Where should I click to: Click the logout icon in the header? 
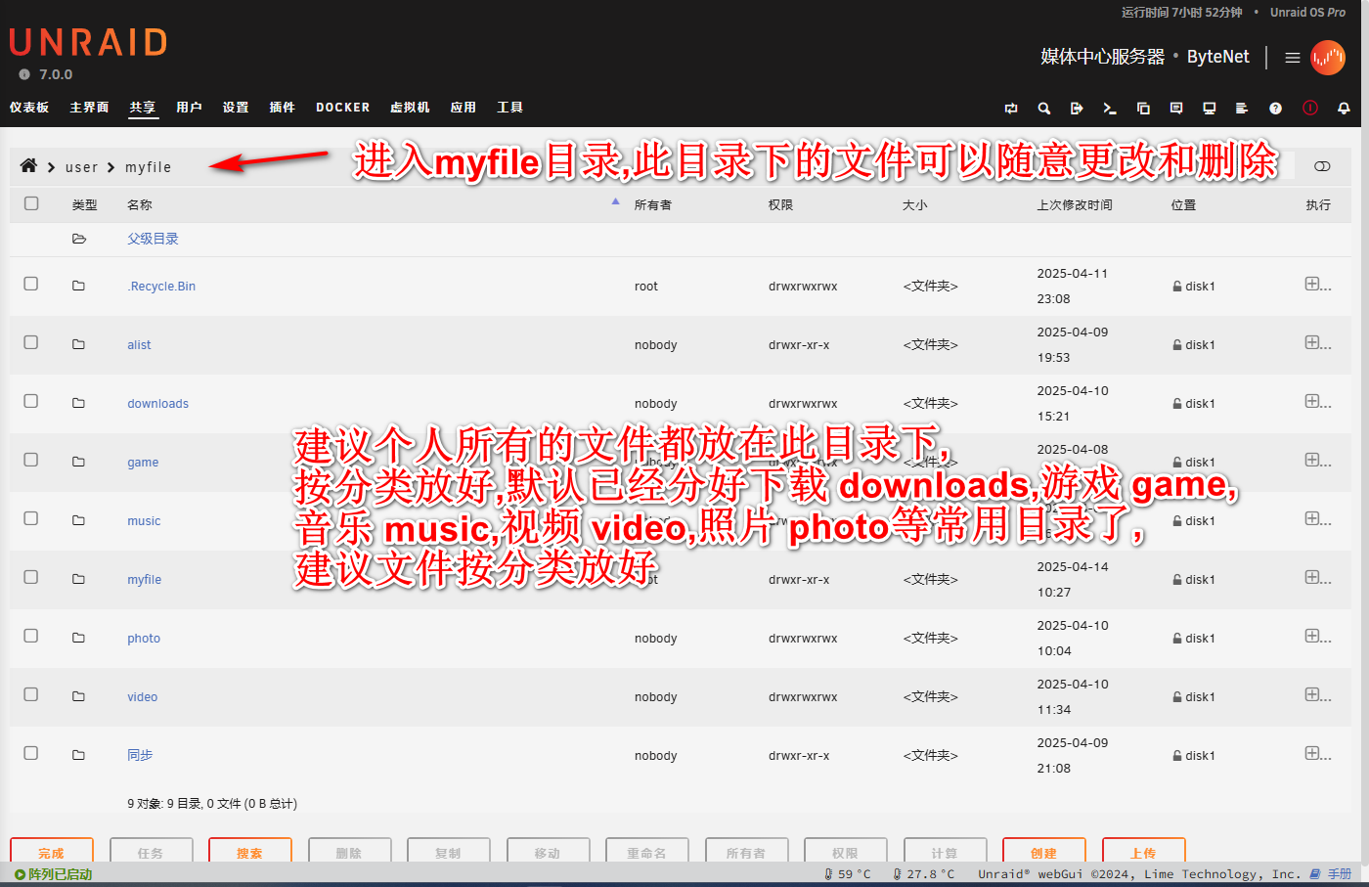(1077, 109)
